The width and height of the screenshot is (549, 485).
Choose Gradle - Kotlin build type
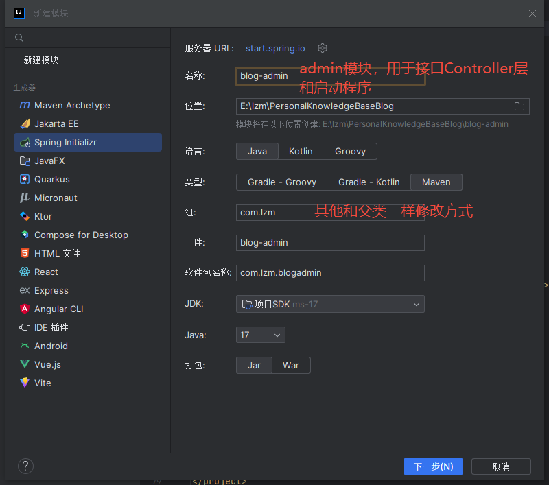[x=369, y=182]
